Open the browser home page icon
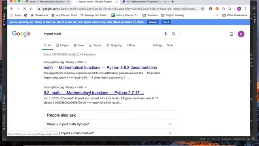The image size is (259, 146). (31, 9)
